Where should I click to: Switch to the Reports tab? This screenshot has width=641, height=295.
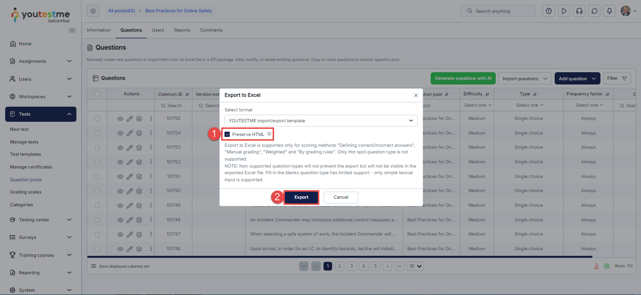click(x=182, y=30)
